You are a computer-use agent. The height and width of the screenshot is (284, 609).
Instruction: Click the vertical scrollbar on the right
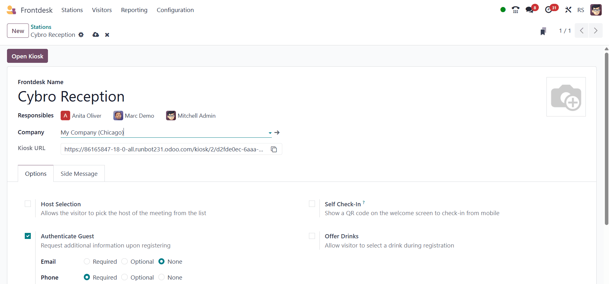(606, 139)
